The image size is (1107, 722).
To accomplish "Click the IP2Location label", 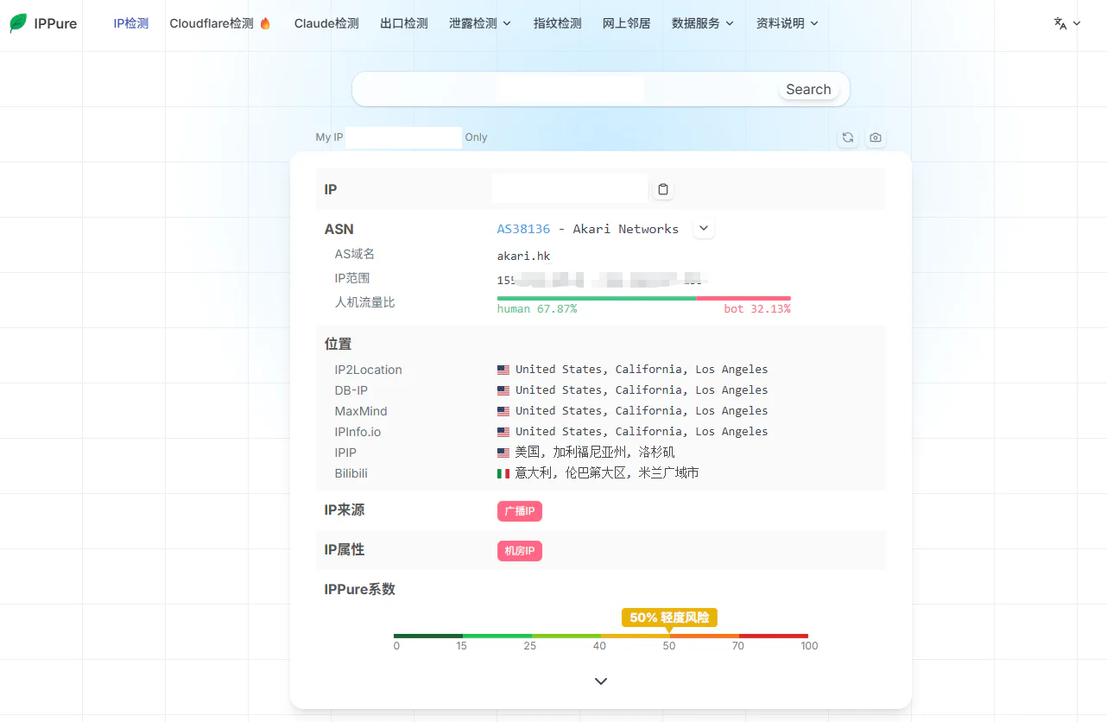I will click(369, 370).
